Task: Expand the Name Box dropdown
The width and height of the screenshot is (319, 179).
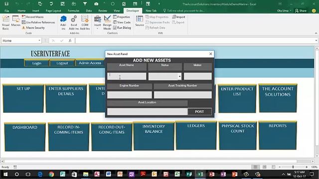Action: click(39, 41)
